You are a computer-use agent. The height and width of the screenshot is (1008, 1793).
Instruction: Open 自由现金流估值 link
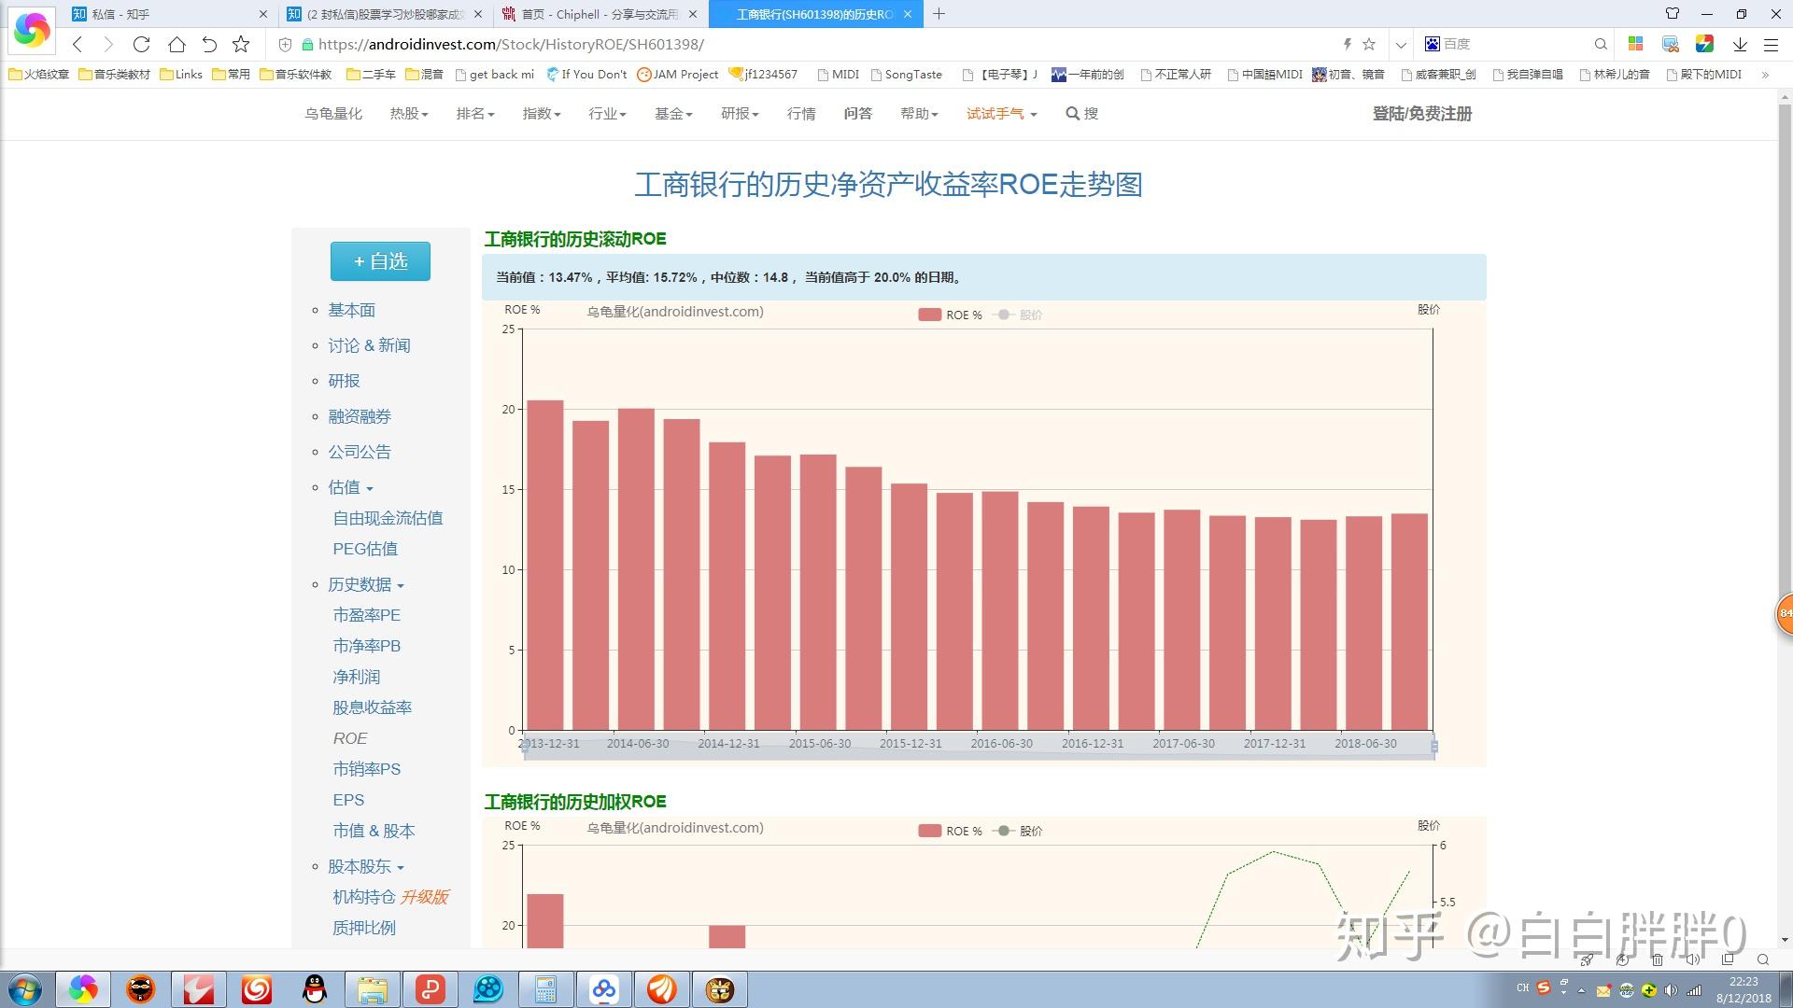coord(388,518)
